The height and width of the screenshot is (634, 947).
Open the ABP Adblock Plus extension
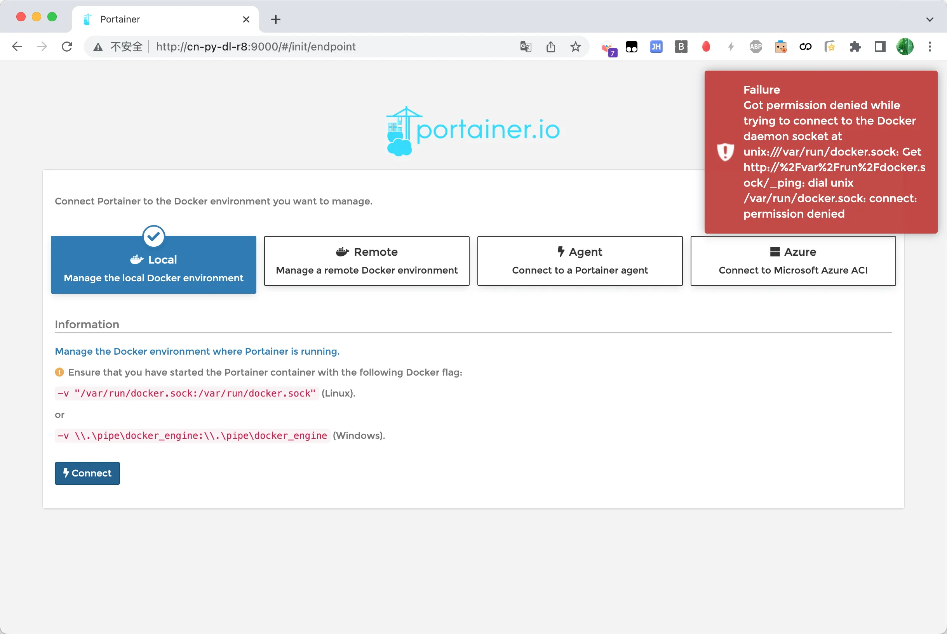coord(756,47)
